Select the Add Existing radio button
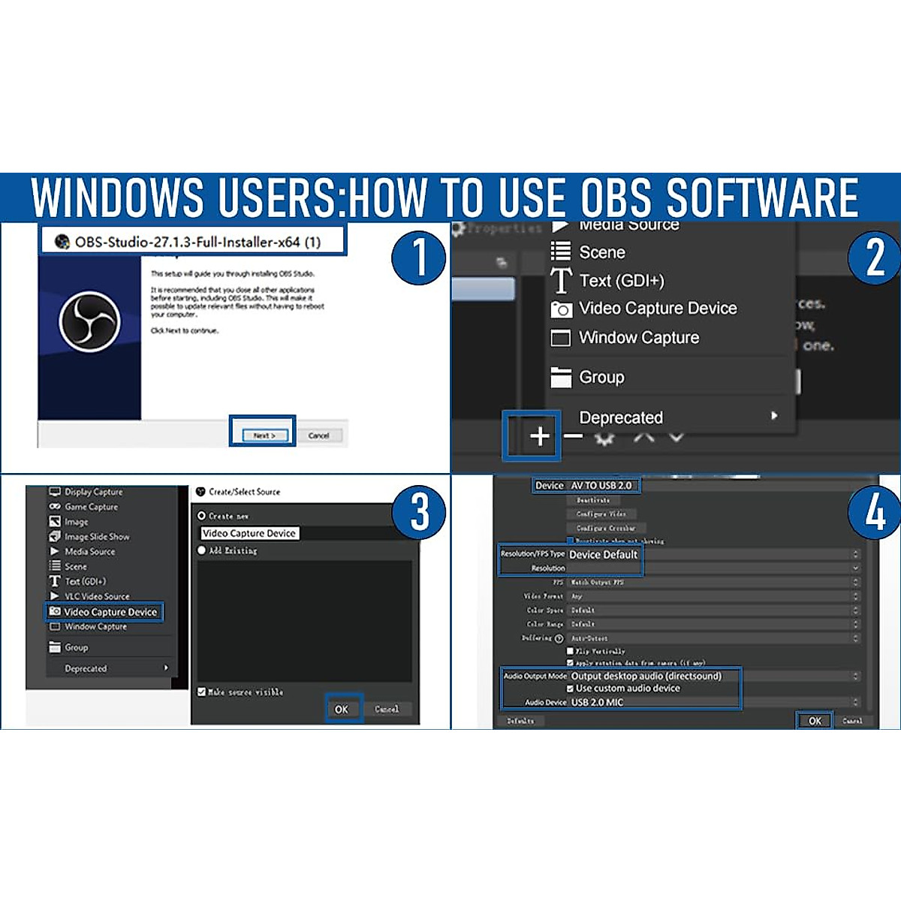The width and height of the screenshot is (901, 901). (201, 550)
